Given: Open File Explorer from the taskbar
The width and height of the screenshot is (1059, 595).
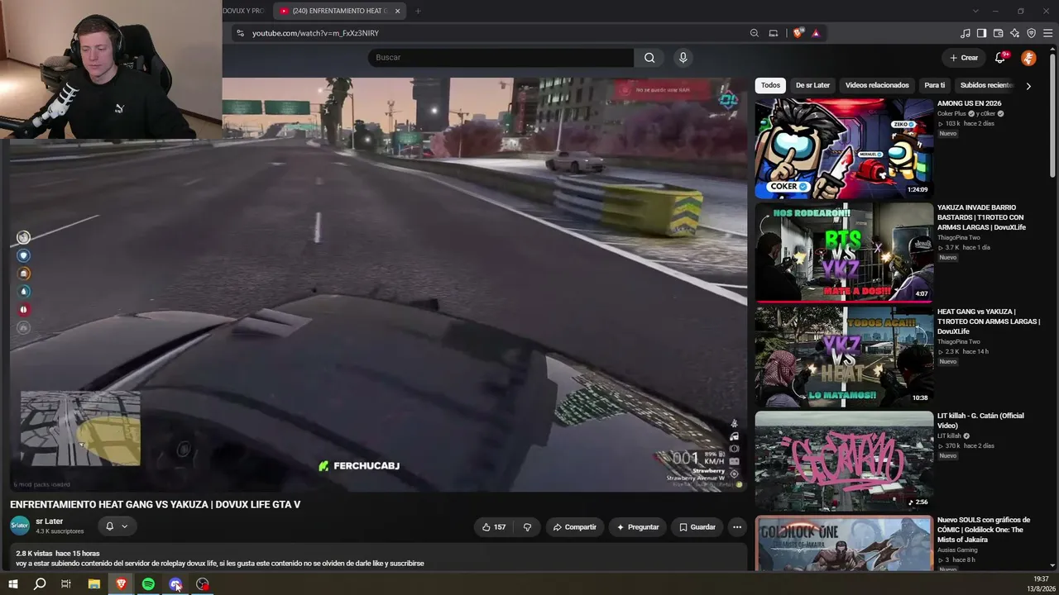Looking at the screenshot, I should point(94,584).
